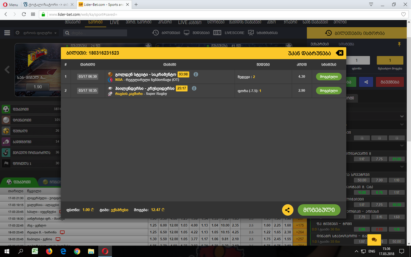Open the hamburger menu in sports bar
The image size is (411, 257).
coord(7,33)
